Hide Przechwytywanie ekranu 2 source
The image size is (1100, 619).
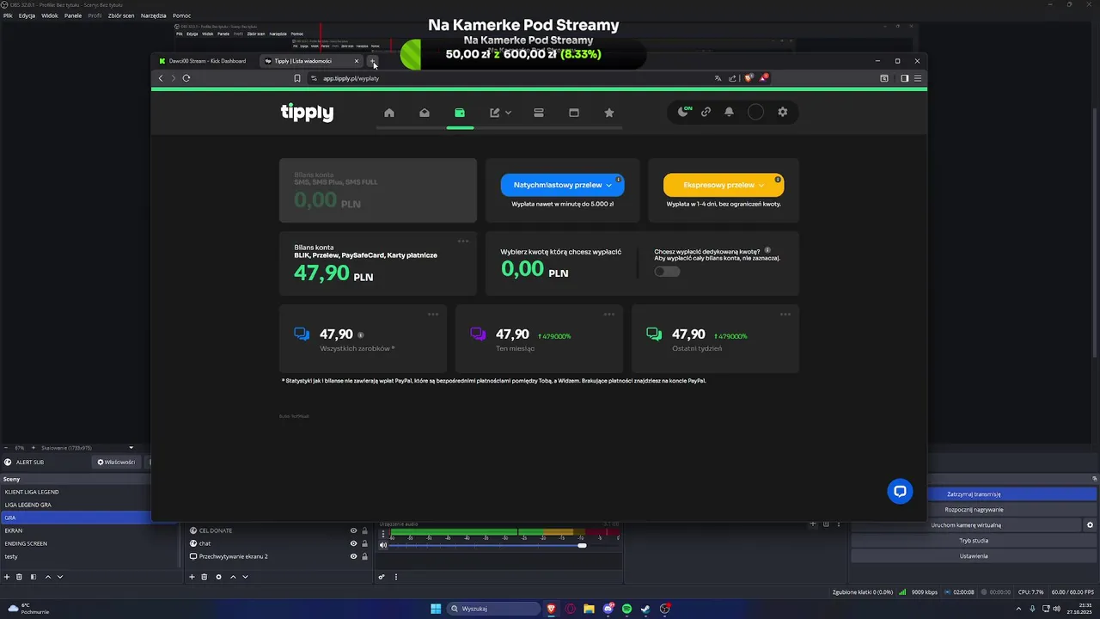353,556
